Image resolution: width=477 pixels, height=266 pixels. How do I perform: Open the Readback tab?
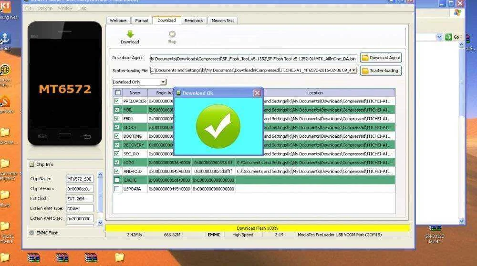pyautogui.click(x=194, y=20)
